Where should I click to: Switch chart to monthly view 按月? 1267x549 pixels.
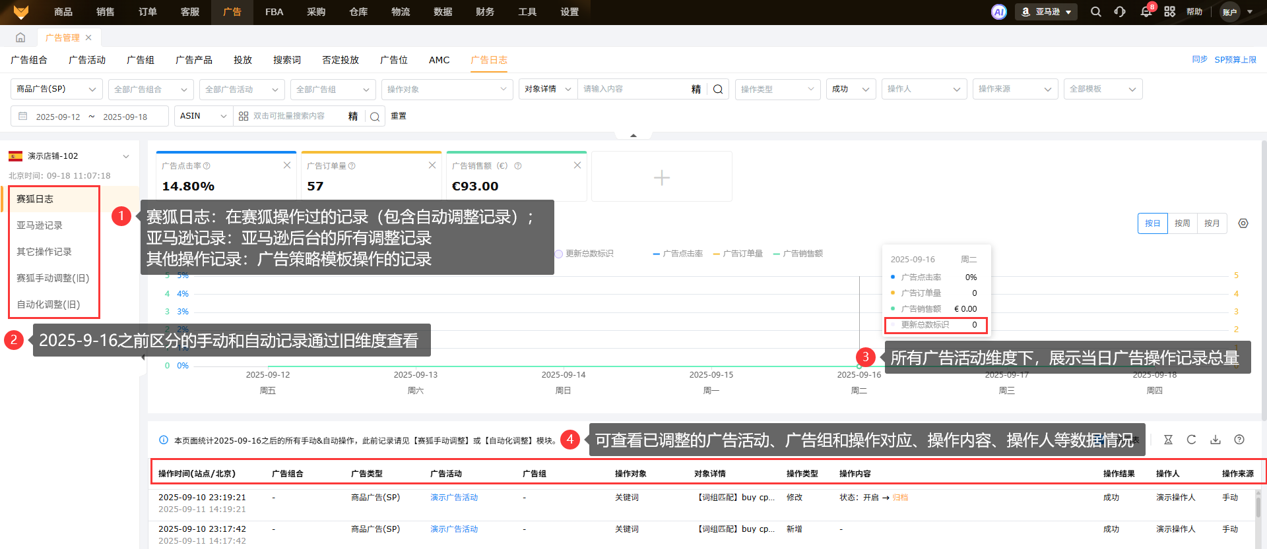pos(1212,223)
